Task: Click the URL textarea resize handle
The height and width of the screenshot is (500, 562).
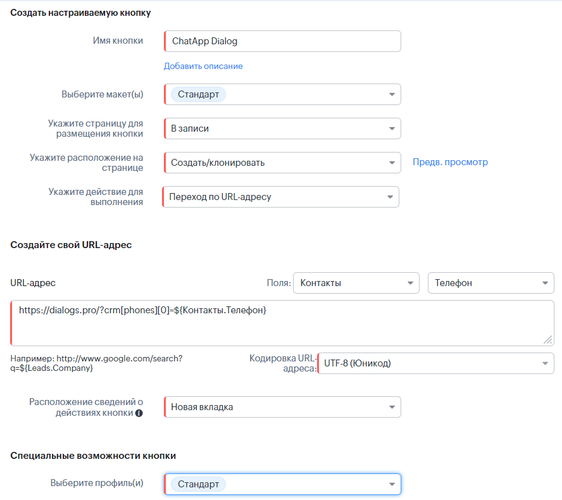Action: coord(547,340)
